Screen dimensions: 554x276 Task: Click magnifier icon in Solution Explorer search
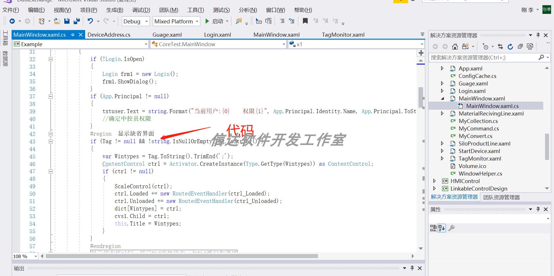pos(541,57)
